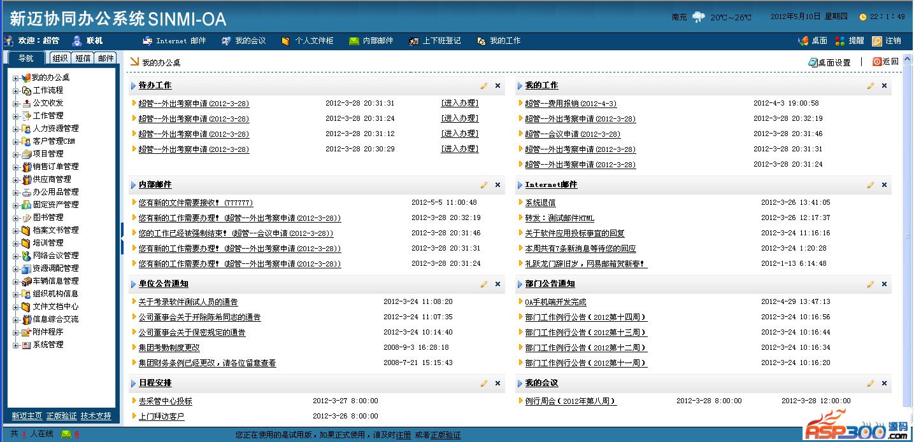The height and width of the screenshot is (442, 914).
Task: Click the sidebar collapse handle arrow
Action: 122,239
